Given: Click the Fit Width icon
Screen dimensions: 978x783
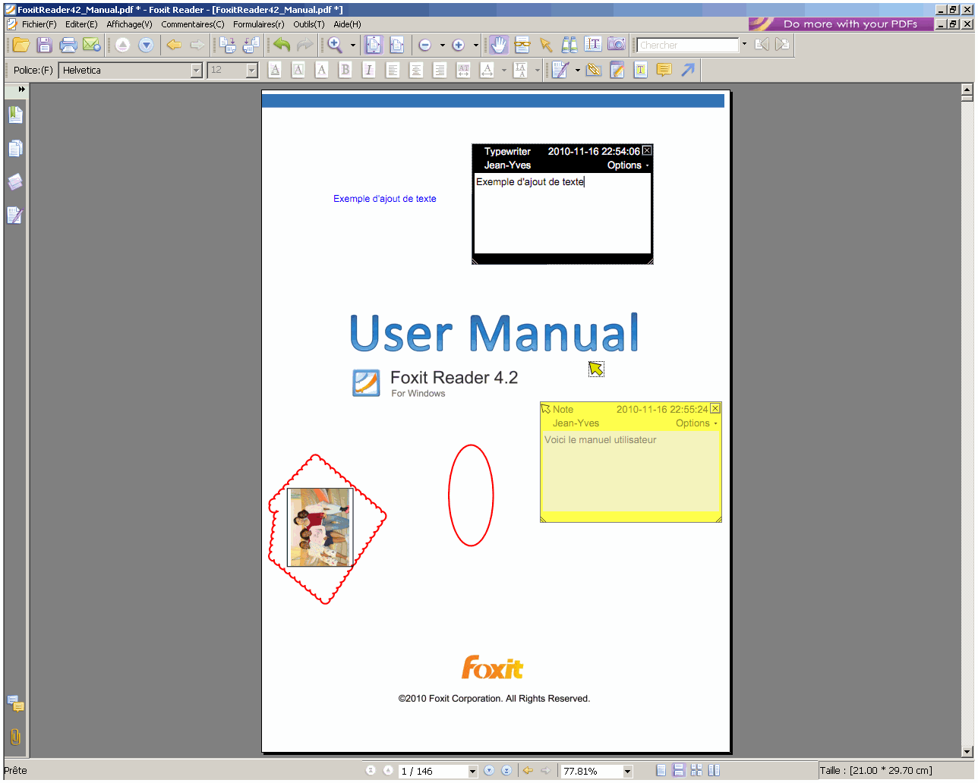Looking at the screenshot, I should [x=396, y=45].
